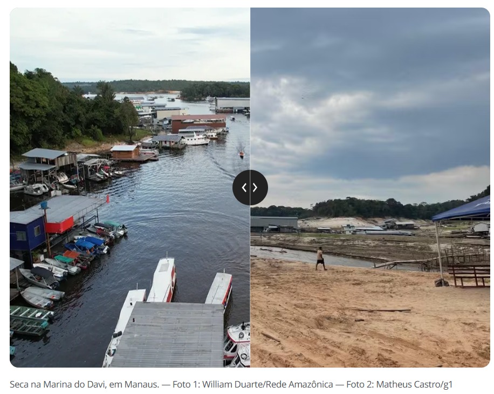Click the 'Matheus Castro/g1' photo credit

pos(414,384)
